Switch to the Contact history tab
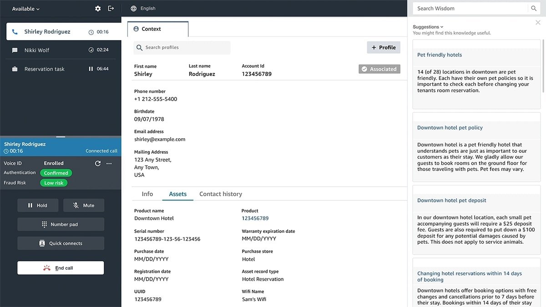 221,194
